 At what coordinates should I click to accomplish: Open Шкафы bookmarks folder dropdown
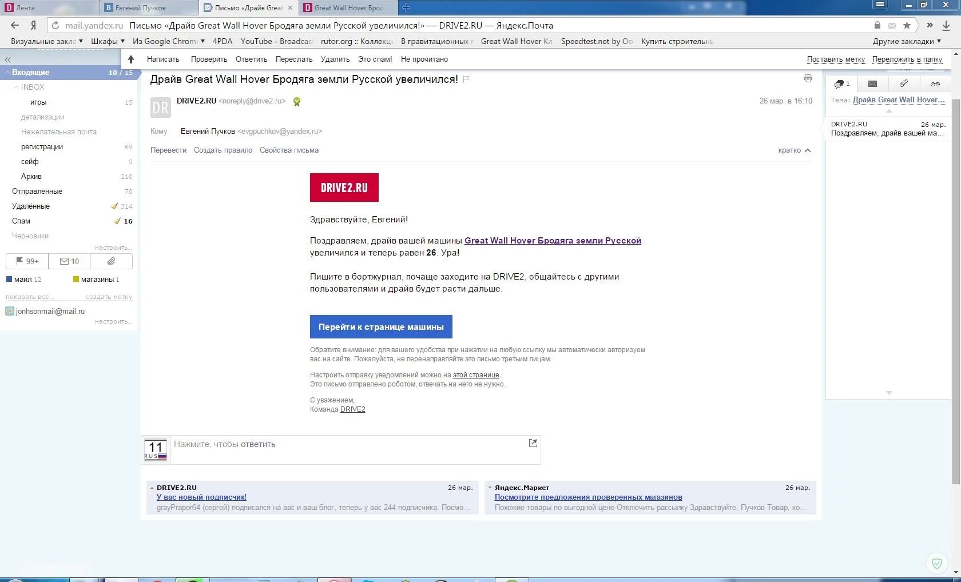coord(108,41)
